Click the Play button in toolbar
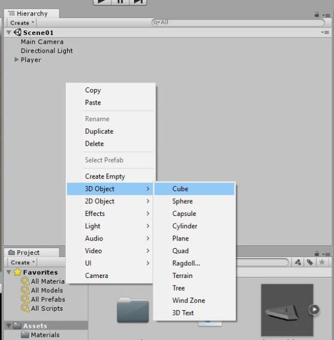 tap(102, 2)
